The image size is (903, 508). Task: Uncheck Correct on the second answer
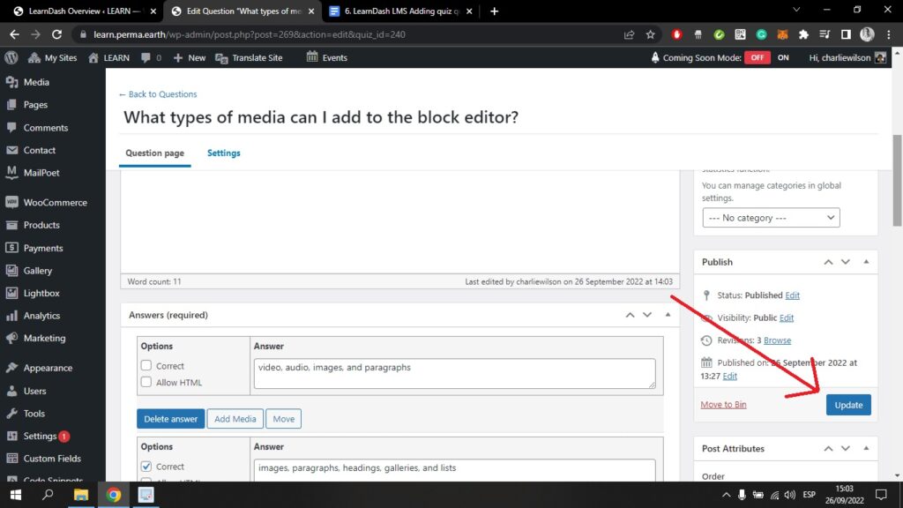[146, 467]
